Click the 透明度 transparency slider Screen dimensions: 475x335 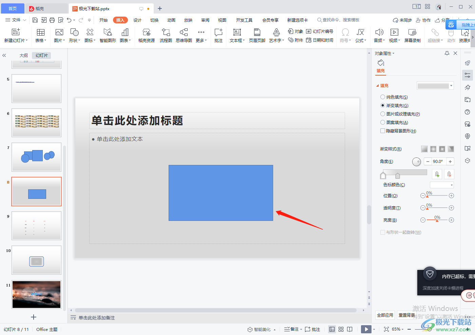point(437,208)
